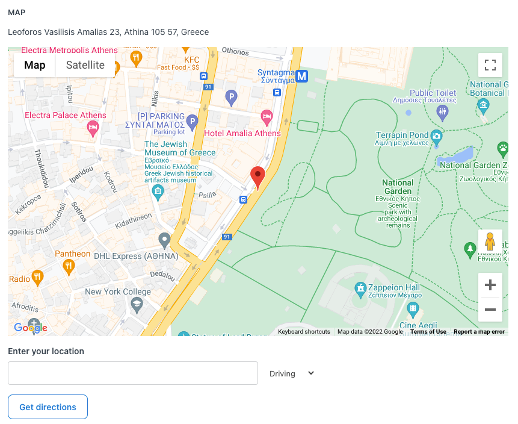518x424 pixels.
Task: Click the Get directions button
Action: tap(48, 407)
